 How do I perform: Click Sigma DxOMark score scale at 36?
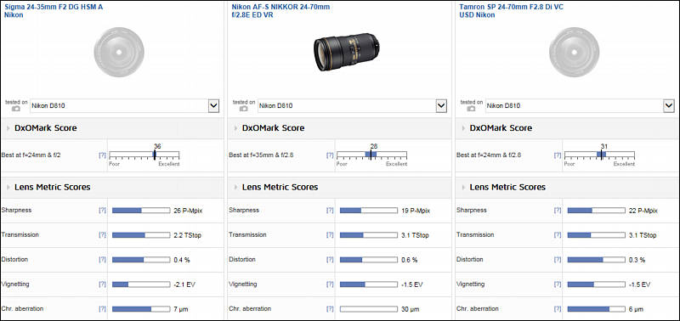click(154, 155)
